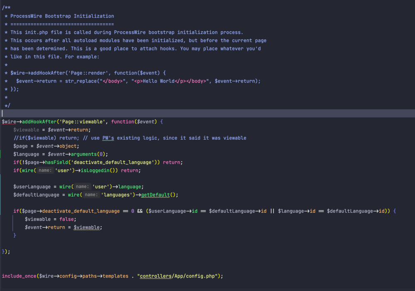Click the Hello World text in comment

pos(159,81)
